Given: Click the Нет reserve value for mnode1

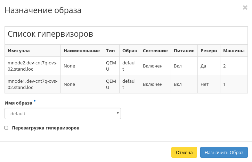Looking at the screenshot, I should click(x=204, y=84).
